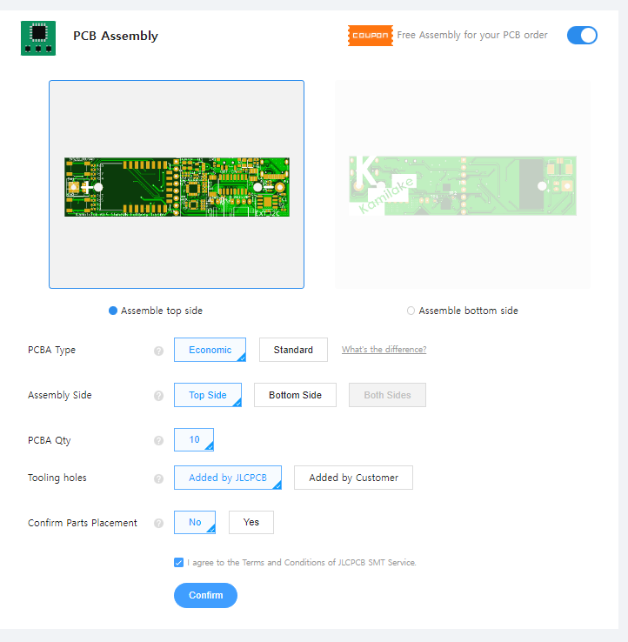Choose the Assemble top side radio button

point(113,311)
